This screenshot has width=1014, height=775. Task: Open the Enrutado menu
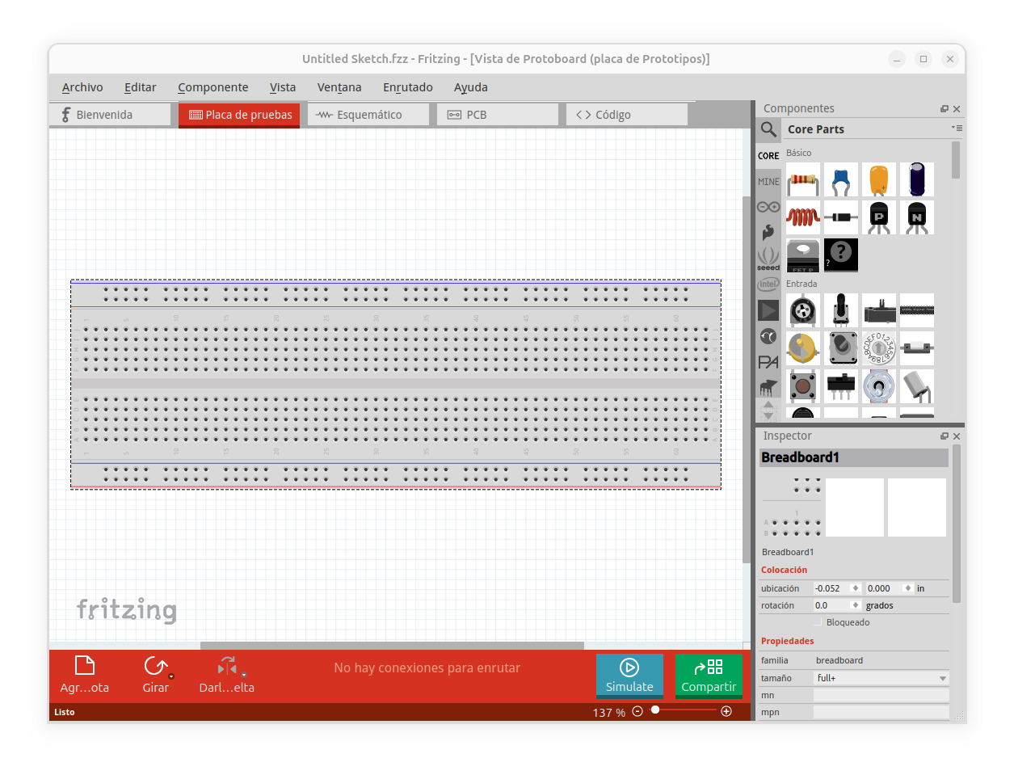click(x=408, y=87)
